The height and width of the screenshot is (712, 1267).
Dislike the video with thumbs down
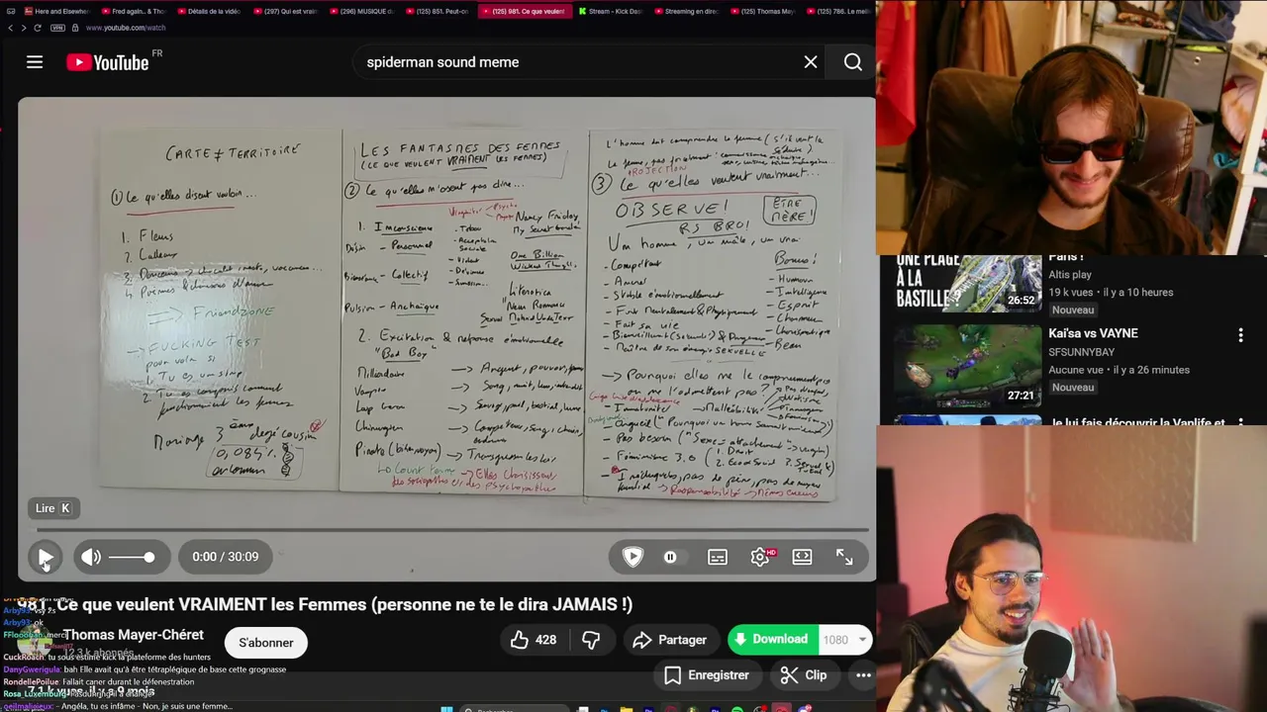(x=591, y=640)
